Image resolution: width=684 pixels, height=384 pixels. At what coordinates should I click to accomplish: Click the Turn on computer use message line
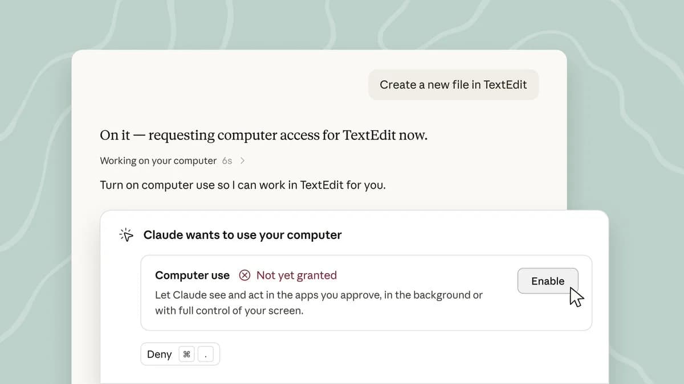[242, 185]
